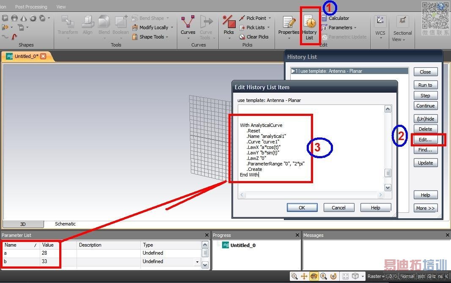Click the Edit... button in History List
Screen dimensions: 451x283
(x=425, y=140)
